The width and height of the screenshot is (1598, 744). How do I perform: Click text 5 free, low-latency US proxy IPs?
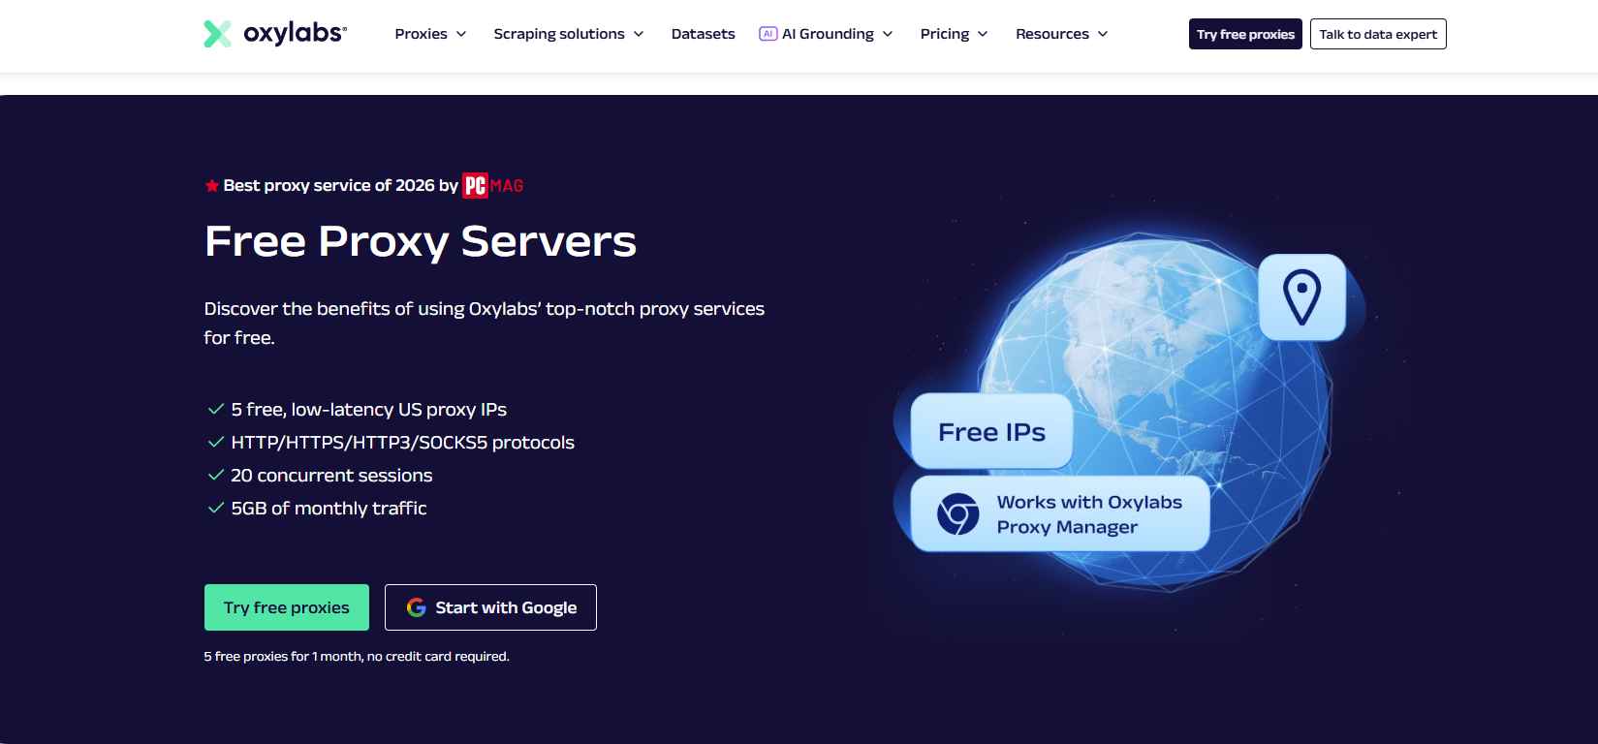(x=369, y=410)
